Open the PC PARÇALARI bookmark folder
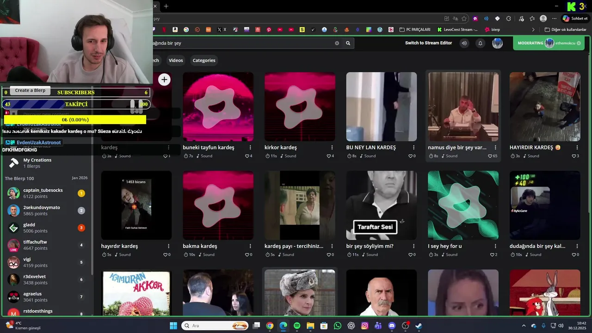 coord(414,30)
